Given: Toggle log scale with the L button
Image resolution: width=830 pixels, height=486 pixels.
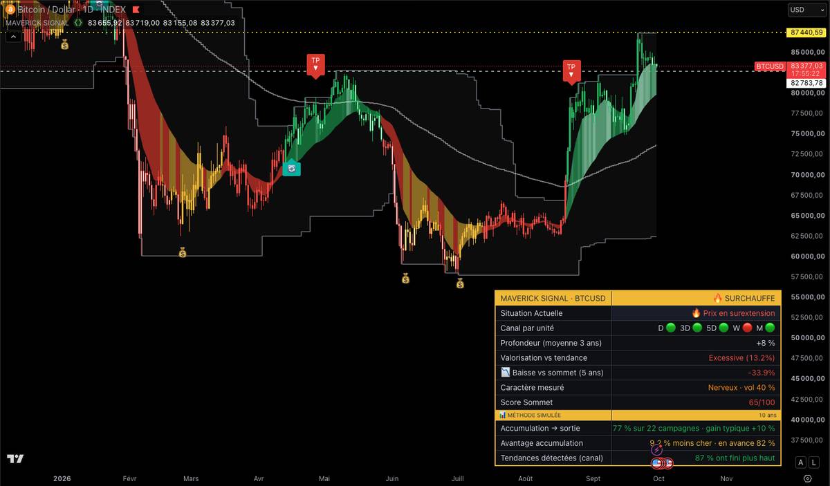Looking at the screenshot, I should pyautogui.click(x=814, y=462).
